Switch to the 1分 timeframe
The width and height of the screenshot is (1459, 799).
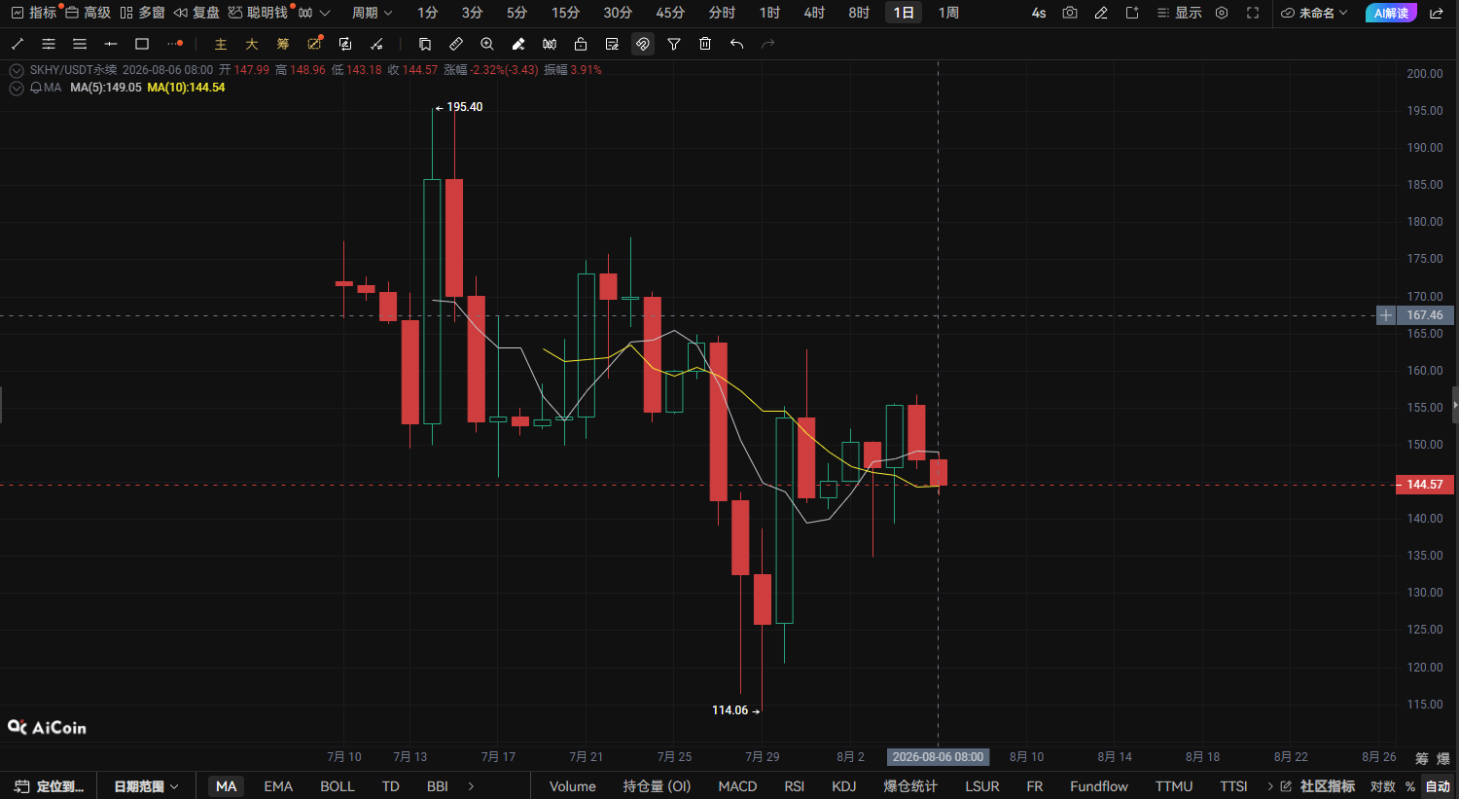[x=428, y=13]
